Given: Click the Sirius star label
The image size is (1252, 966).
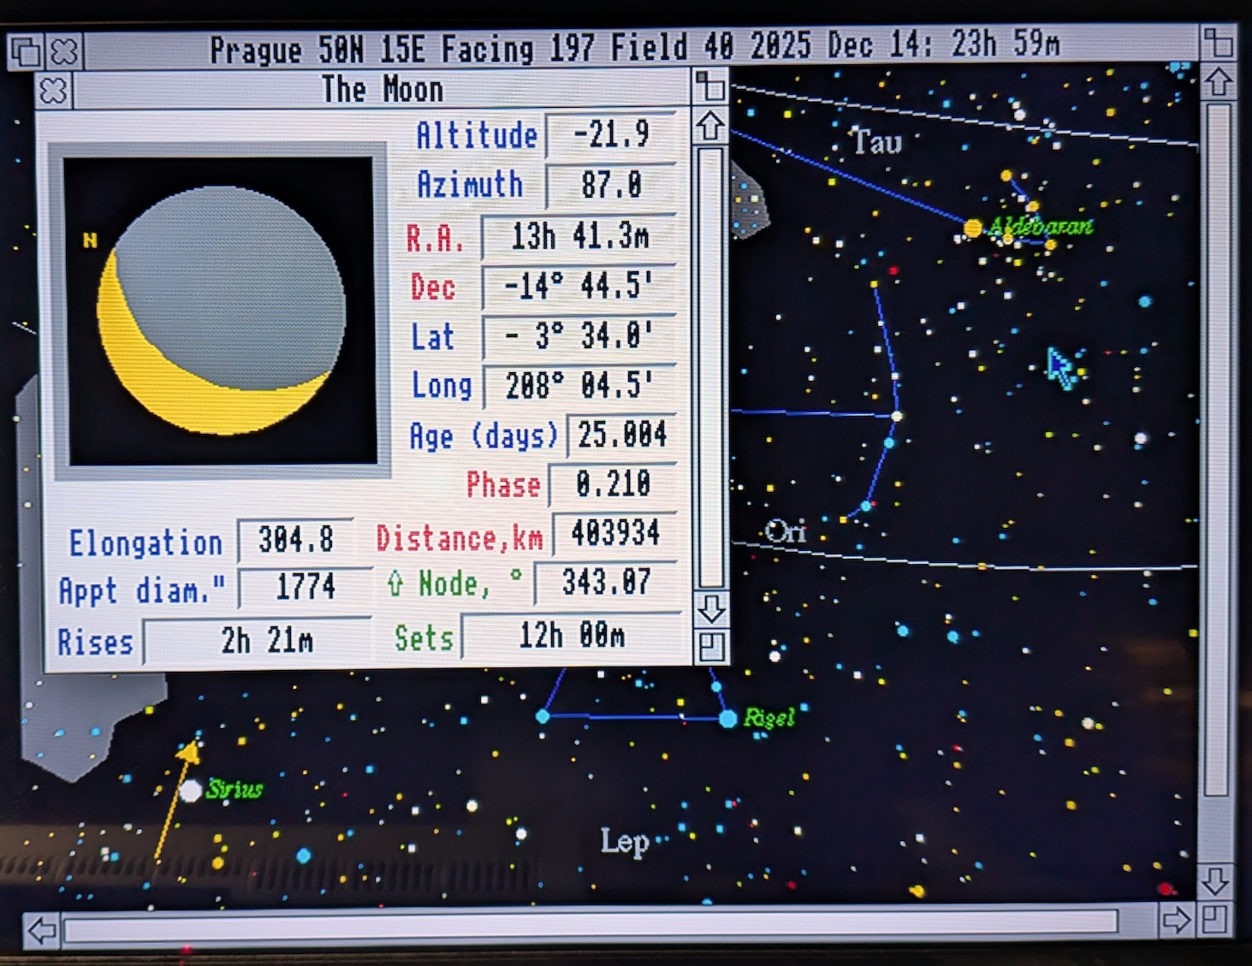Looking at the screenshot, I should tap(236, 790).
